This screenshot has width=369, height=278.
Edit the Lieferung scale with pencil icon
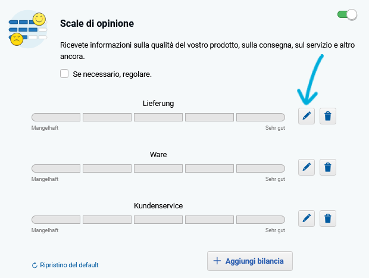(306, 116)
